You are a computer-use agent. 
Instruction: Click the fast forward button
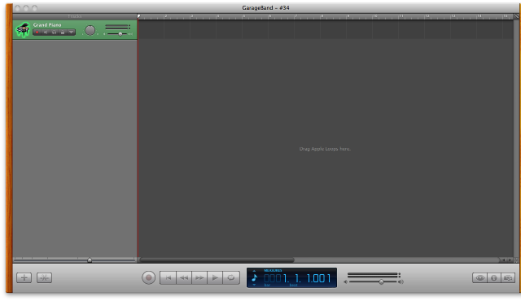(x=199, y=277)
